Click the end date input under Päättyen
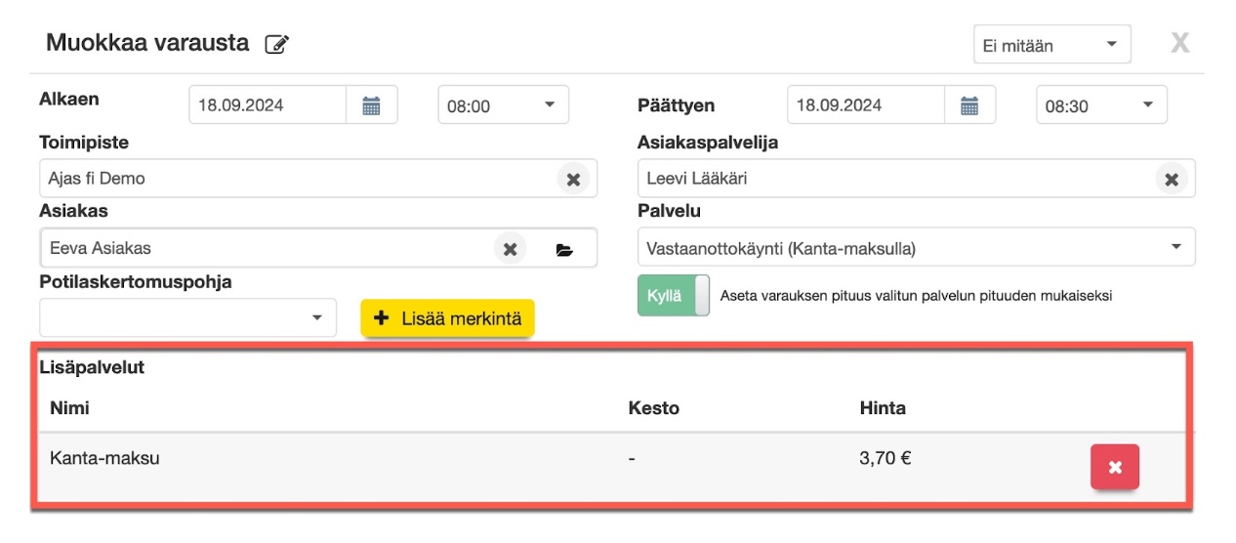1236x543 pixels. pos(865,105)
